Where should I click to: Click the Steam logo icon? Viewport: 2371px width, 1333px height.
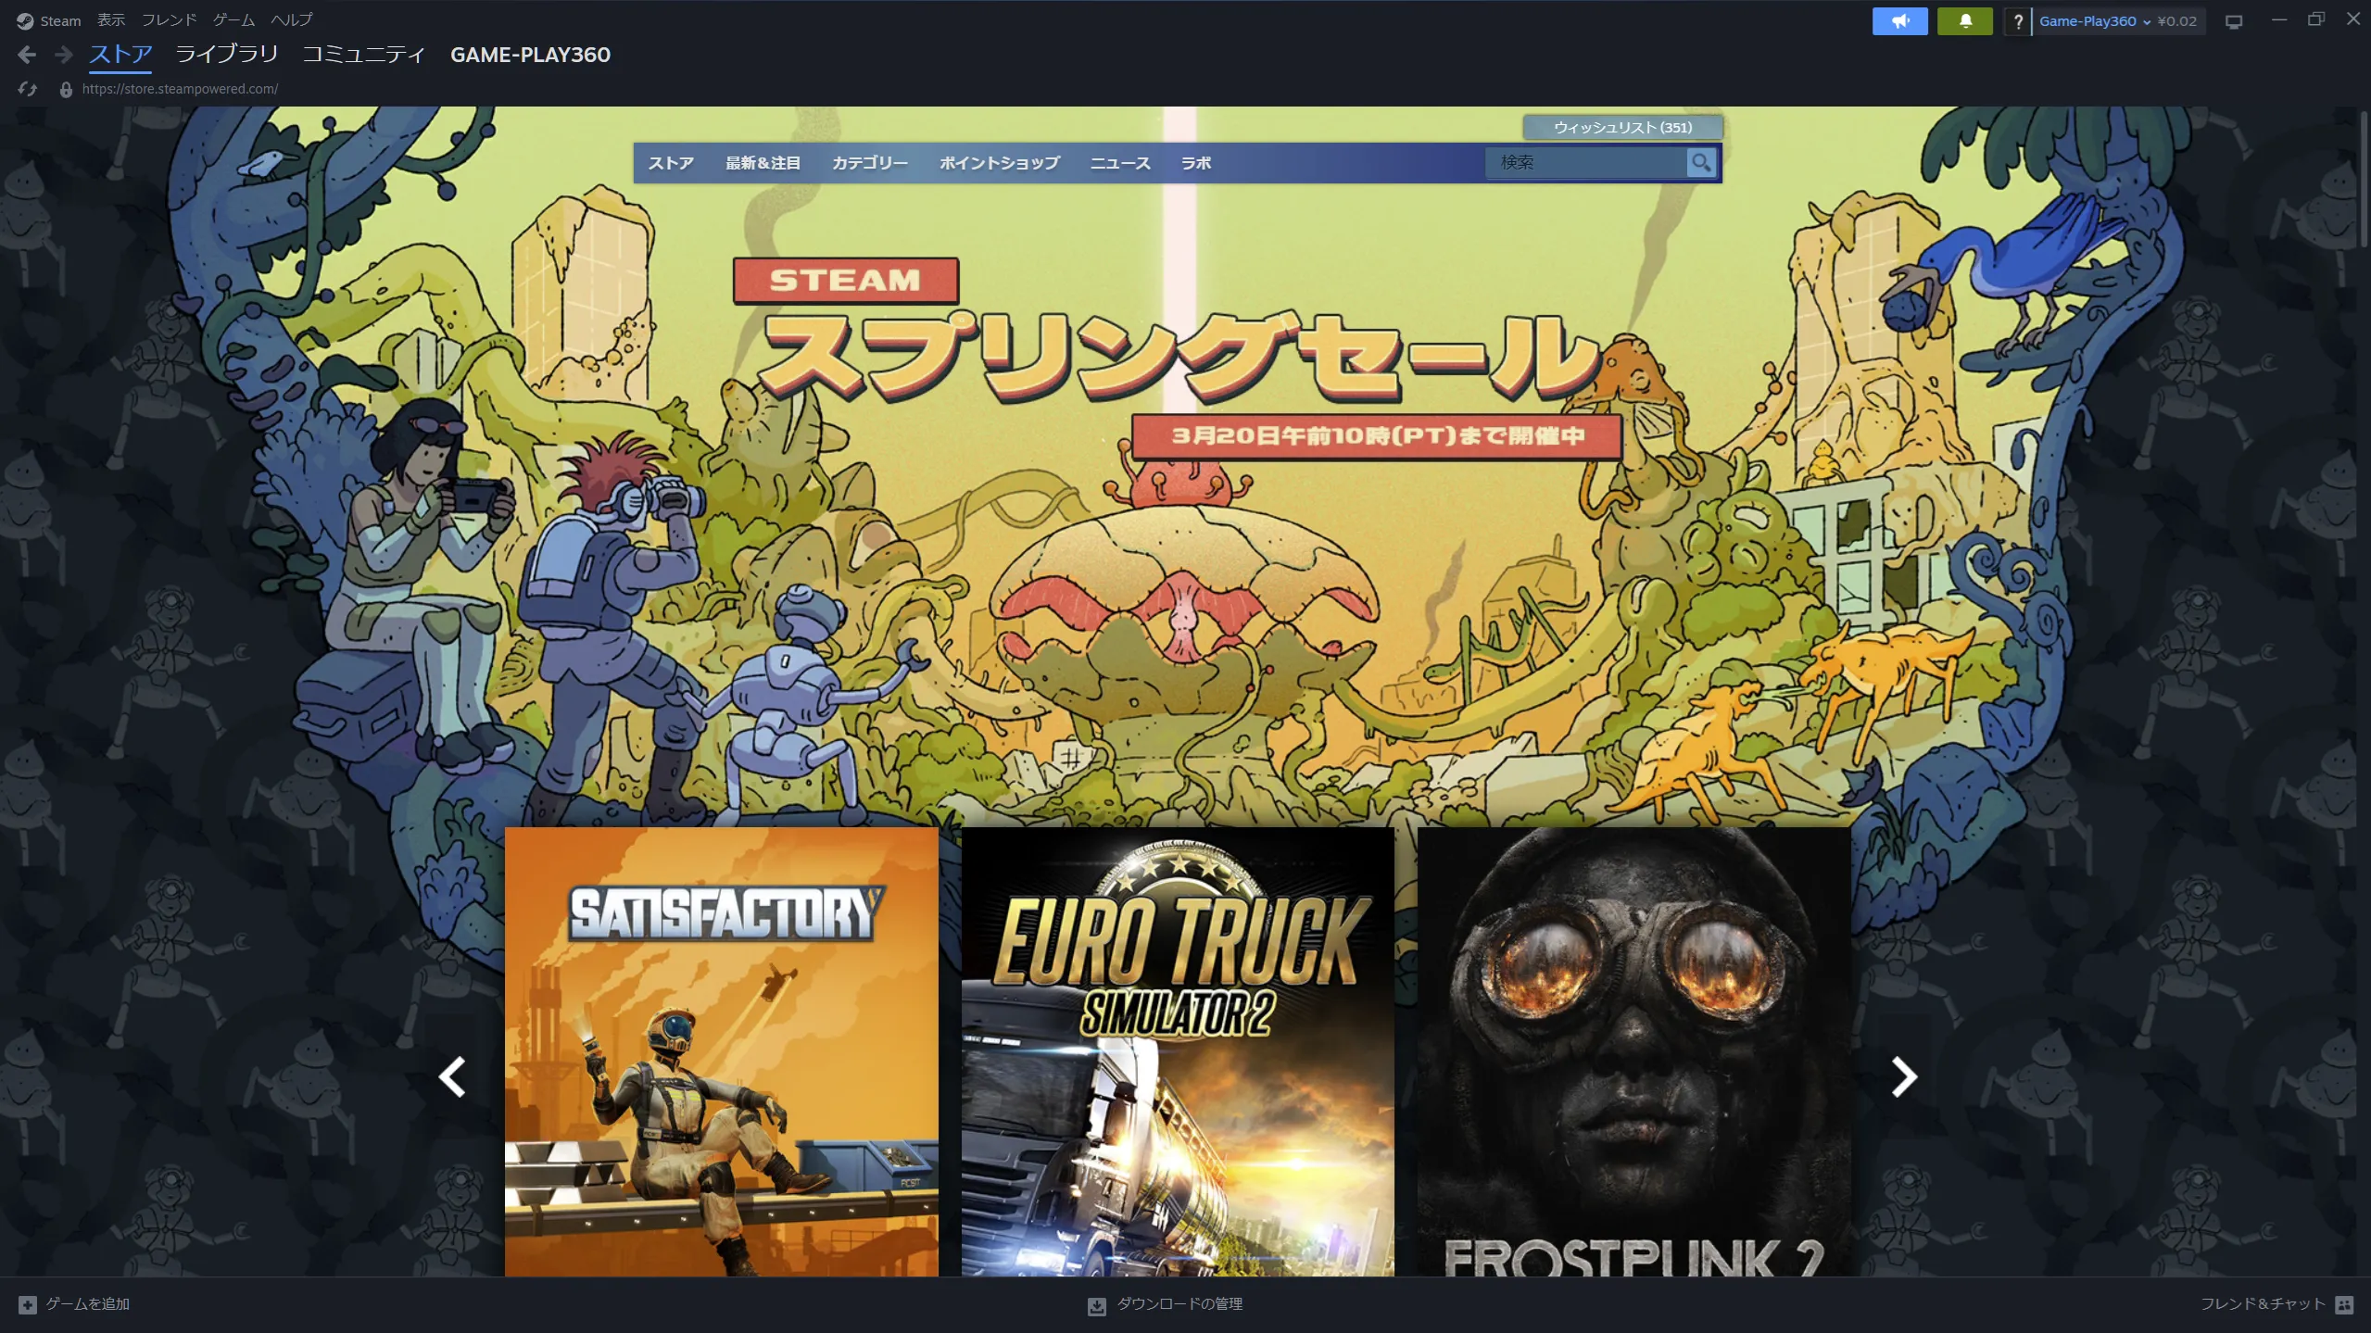click(25, 19)
